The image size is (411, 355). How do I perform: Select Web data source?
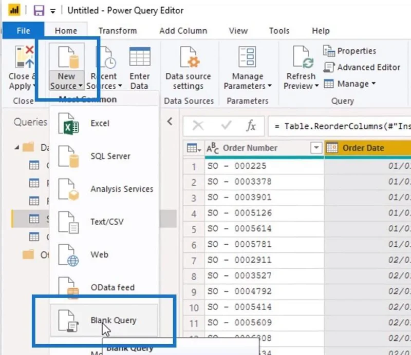(x=104, y=254)
